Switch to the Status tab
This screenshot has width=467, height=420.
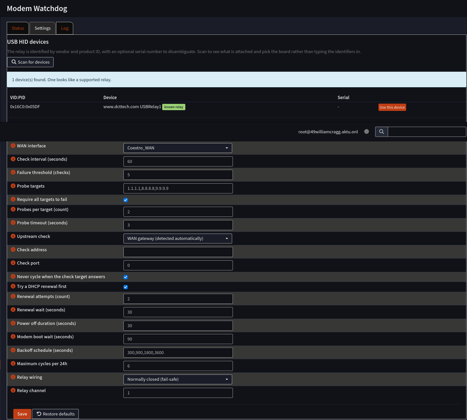(18, 28)
